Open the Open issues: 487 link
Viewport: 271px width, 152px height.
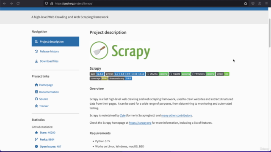[x=50, y=147]
